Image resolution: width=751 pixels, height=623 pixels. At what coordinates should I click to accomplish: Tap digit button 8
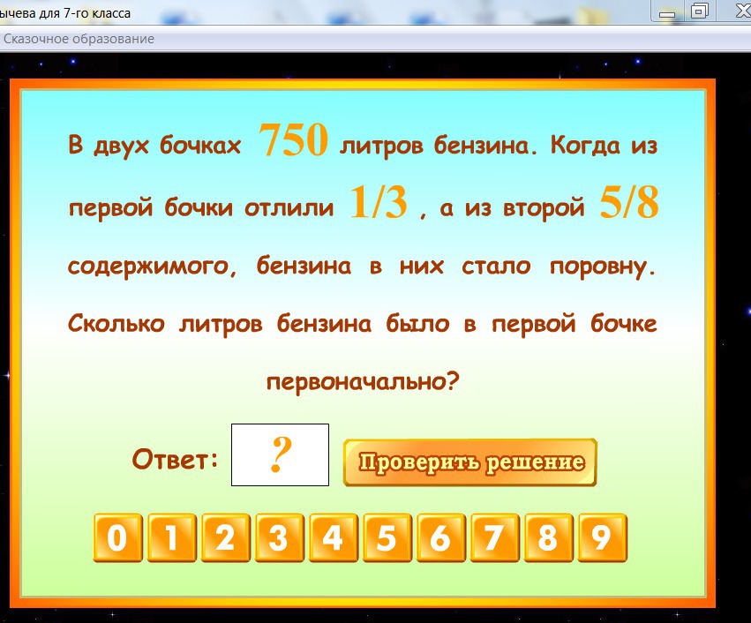pyautogui.click(x=548, y=537)
